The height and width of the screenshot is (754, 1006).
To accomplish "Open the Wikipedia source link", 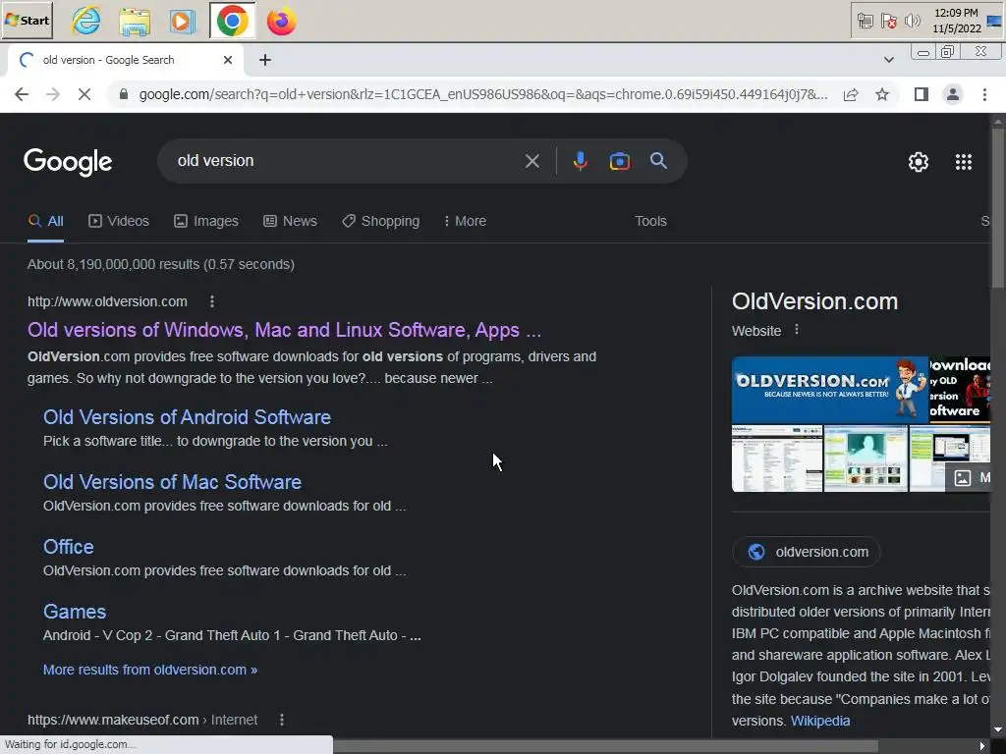I will pyautogui.click(x=820, y=721).
